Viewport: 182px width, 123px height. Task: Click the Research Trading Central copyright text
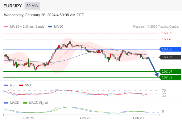coord(156,27)
